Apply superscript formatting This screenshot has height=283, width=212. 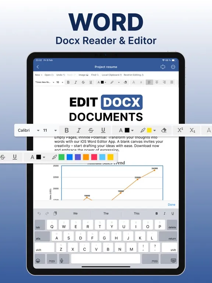(x=180, y=130)
